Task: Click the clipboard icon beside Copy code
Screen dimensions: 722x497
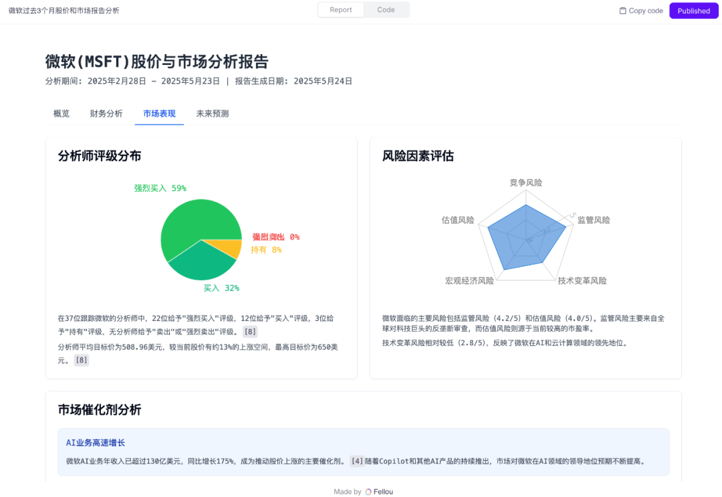Action: tap(622, 11)
